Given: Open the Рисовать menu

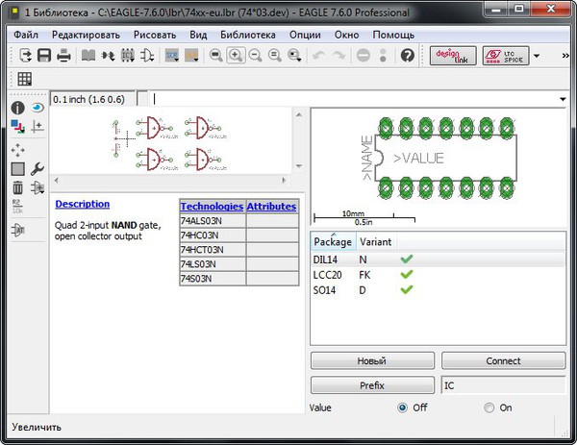Looking at the screenshot, I should tap(155, 35).
